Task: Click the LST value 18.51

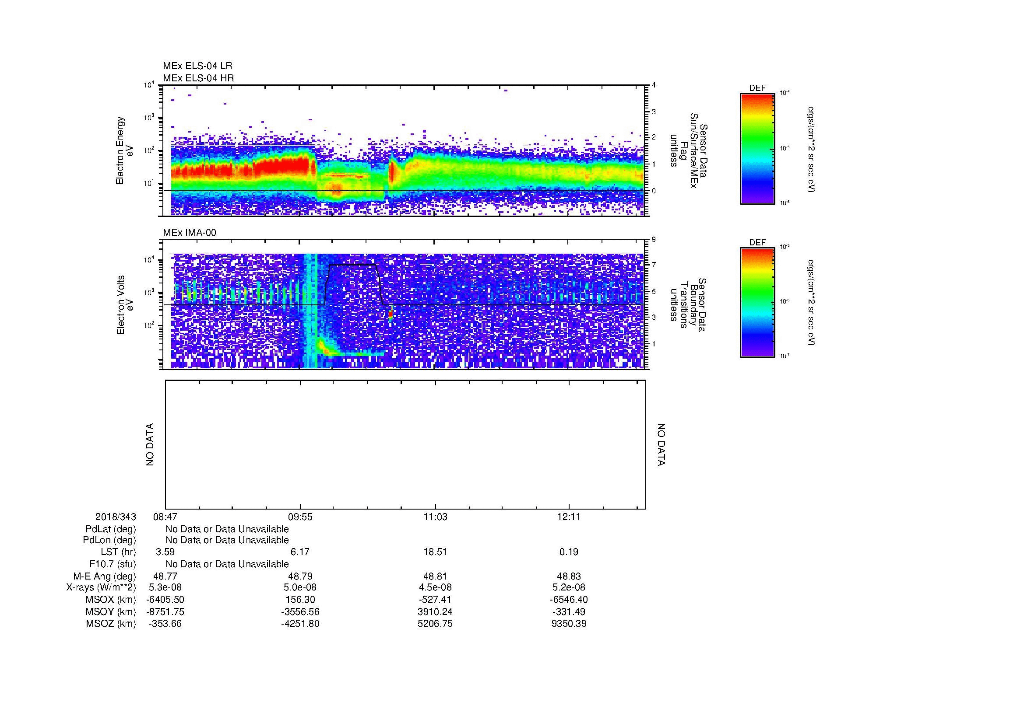Action: (435, 552)
